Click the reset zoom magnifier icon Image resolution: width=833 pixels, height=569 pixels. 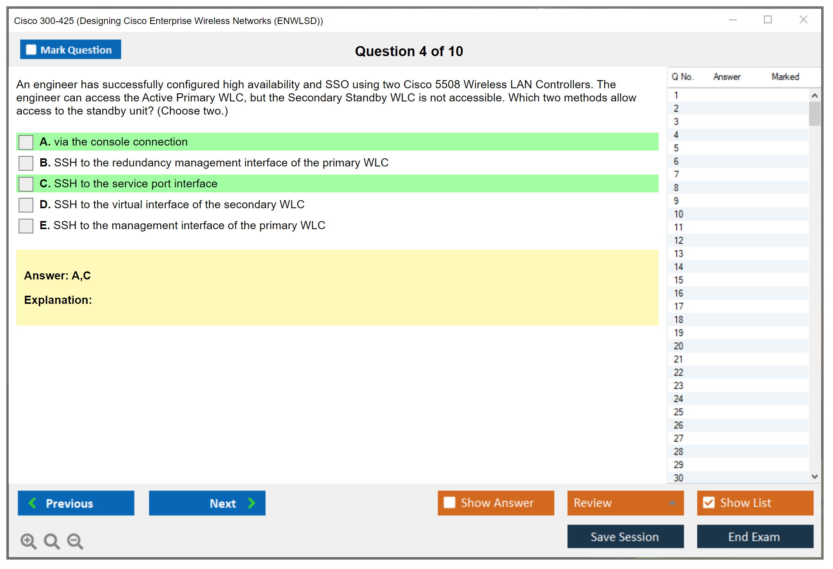[x=52, y=541]
